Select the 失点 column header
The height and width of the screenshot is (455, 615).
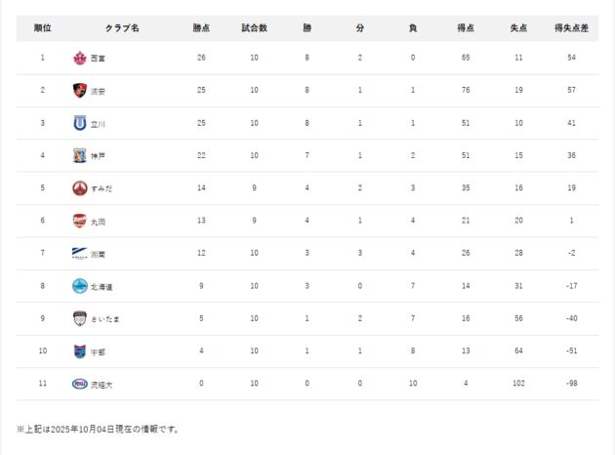click(518, 28)
